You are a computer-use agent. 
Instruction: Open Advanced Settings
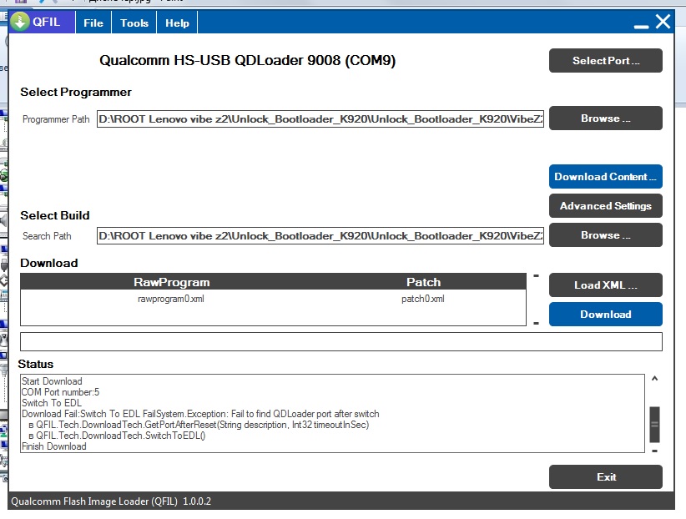606,205
